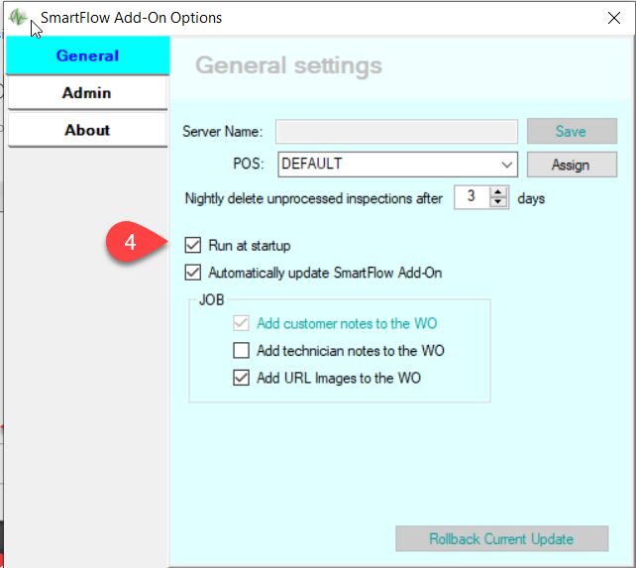Close the SmartFlow Add-On Options window
The image size is (636, 568).
pos(613,18)
